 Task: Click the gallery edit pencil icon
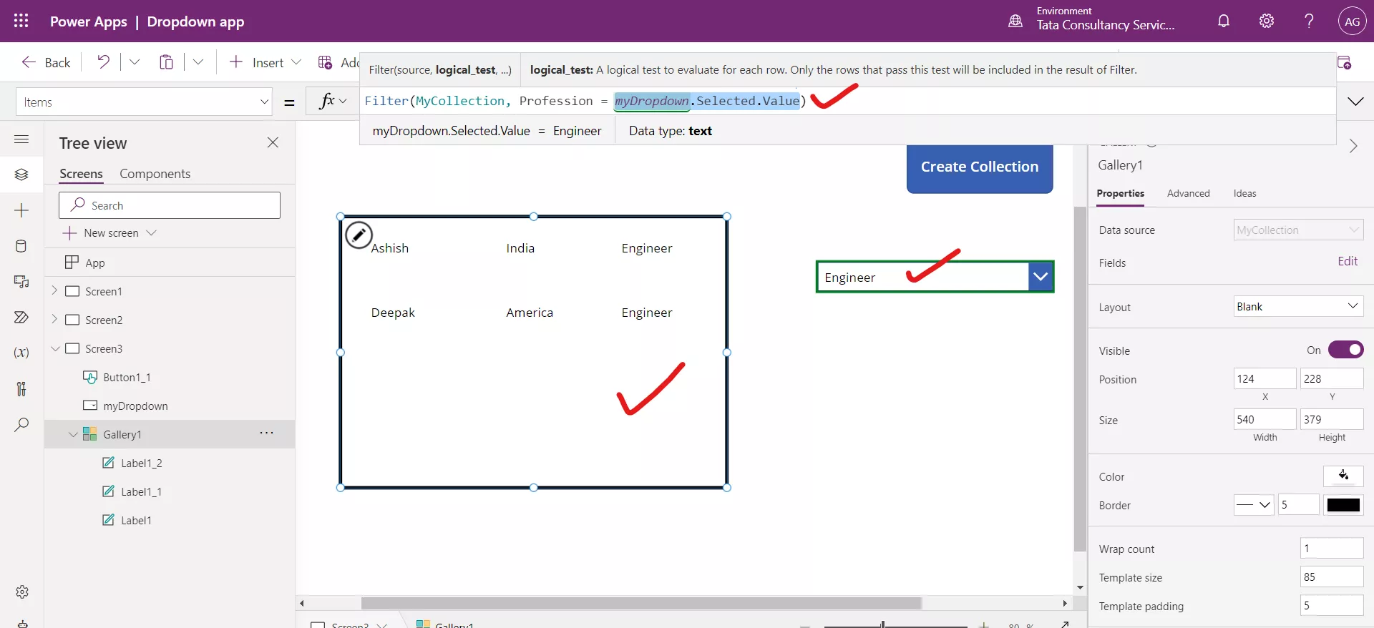tap(359, 235)
